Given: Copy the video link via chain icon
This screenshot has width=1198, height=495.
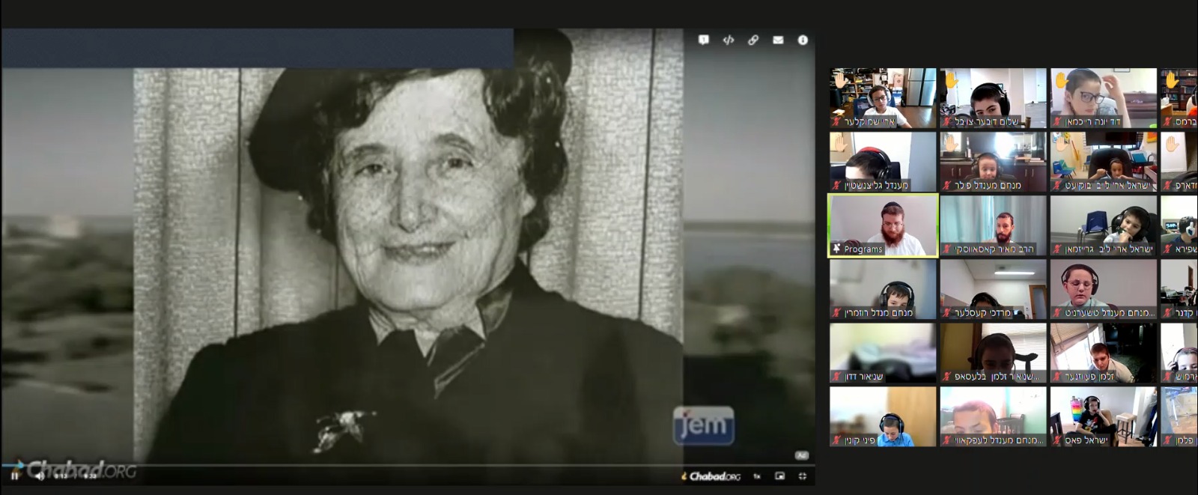Looking at the screenshot, I should coord(753,40).
